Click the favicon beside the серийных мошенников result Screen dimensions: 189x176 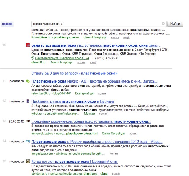(28, 121)
